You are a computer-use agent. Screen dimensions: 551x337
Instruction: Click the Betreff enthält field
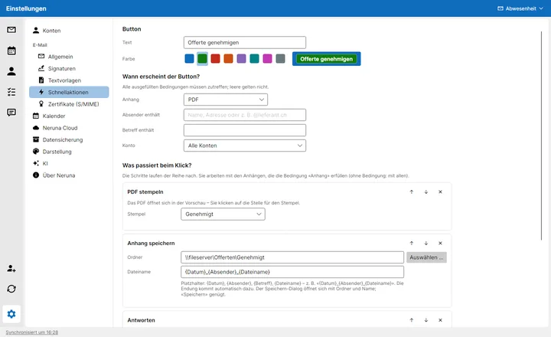(x=245, y=130)
